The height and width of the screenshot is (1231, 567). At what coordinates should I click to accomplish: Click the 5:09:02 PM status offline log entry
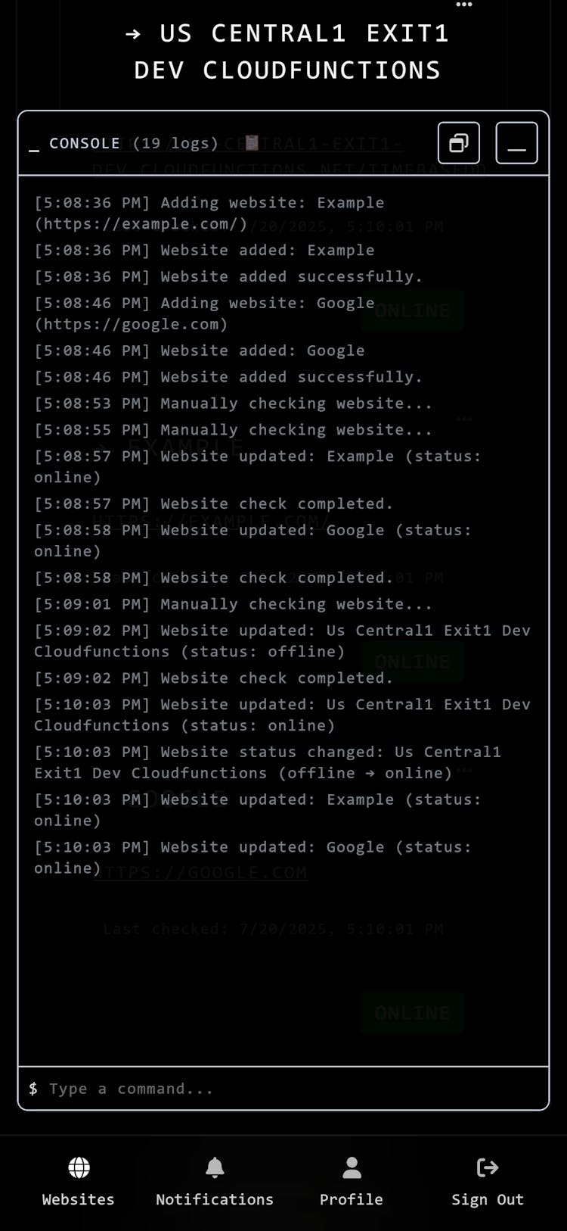(x=282, y=640)
